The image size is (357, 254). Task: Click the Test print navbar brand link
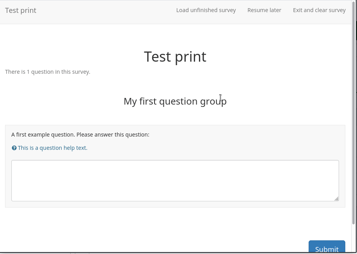[x=21, y=11]
